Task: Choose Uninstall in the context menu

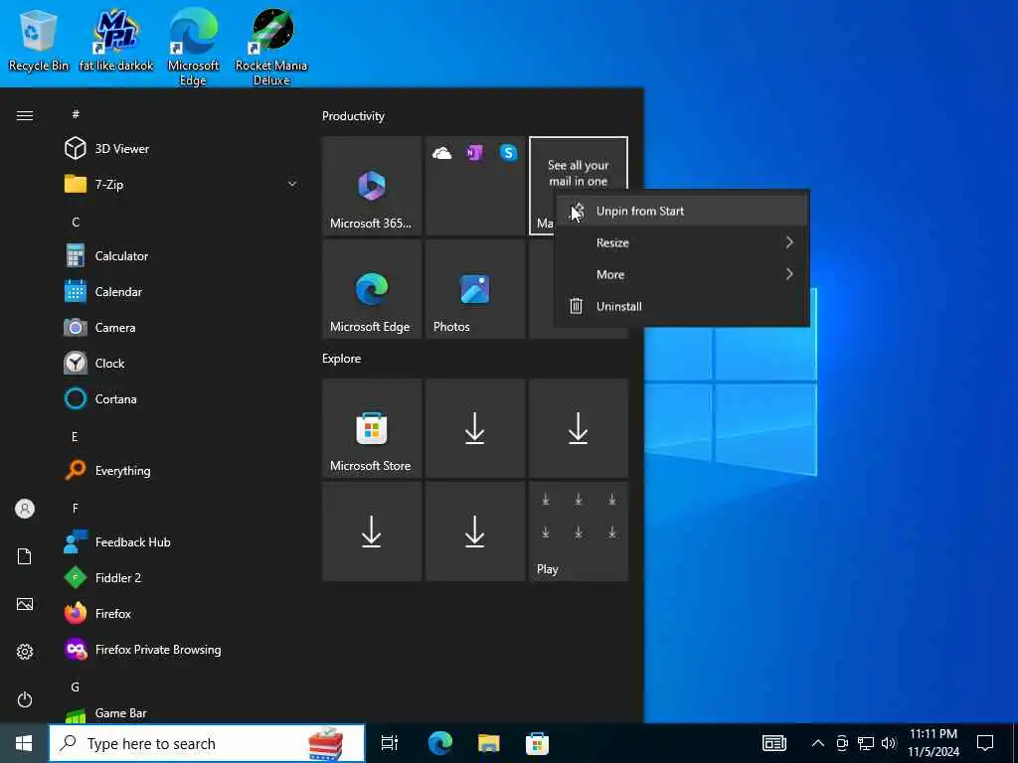Action: click(x=681, y=306)
